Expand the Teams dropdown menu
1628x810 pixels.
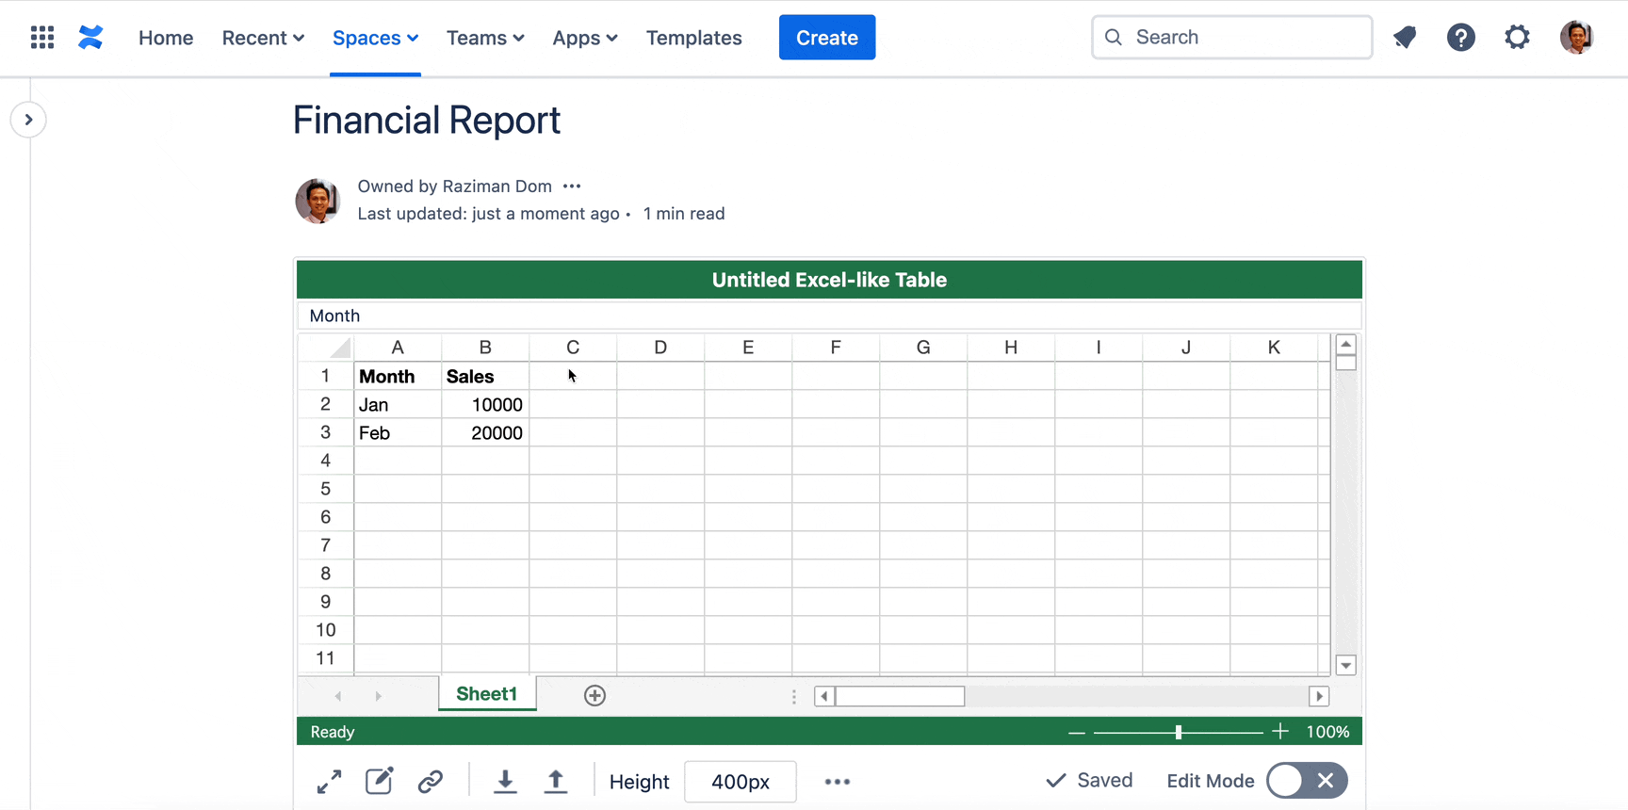[x=485, y=38]
